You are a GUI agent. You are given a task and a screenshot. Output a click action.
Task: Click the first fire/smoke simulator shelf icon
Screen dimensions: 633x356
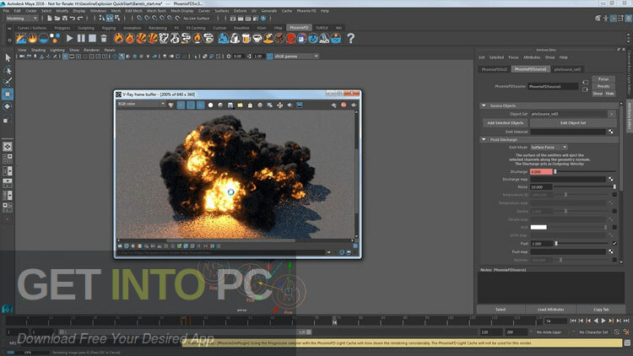point(21,38)
